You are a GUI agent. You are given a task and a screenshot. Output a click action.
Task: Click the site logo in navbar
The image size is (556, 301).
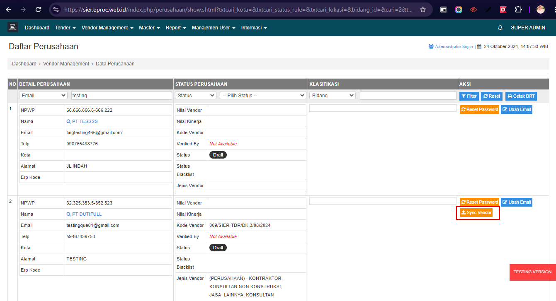pyautogui.click(x=12, y=27)
